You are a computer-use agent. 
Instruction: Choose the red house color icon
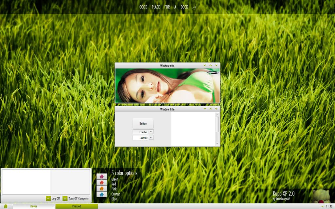[101, 183]
